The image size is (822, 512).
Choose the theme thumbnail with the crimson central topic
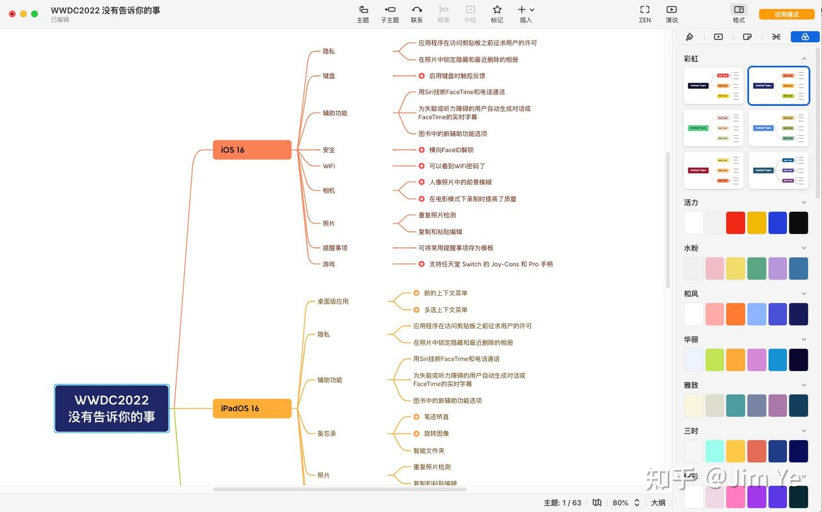[x=714, y=170]
